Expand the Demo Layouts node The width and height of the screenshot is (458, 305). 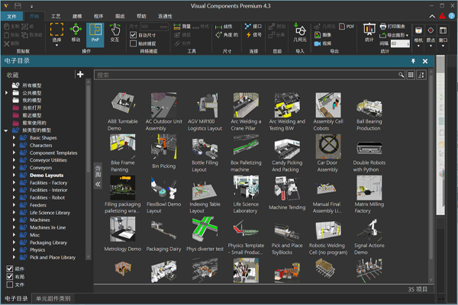pyautogui.click(x=14, y=175)
